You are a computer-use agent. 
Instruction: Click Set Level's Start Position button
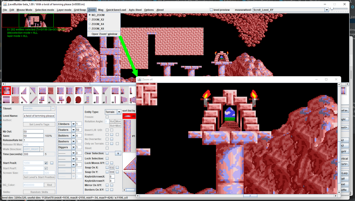[x=39, y=177]
